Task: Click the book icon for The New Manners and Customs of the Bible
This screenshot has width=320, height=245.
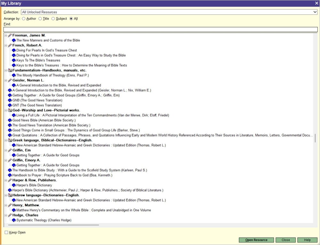Action: point(14,40)
